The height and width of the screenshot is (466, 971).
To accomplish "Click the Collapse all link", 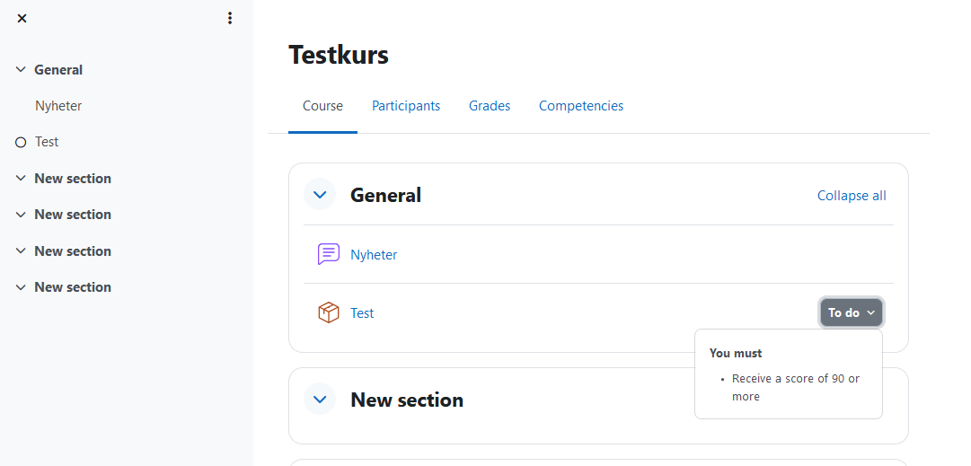I will coord(852,196).
